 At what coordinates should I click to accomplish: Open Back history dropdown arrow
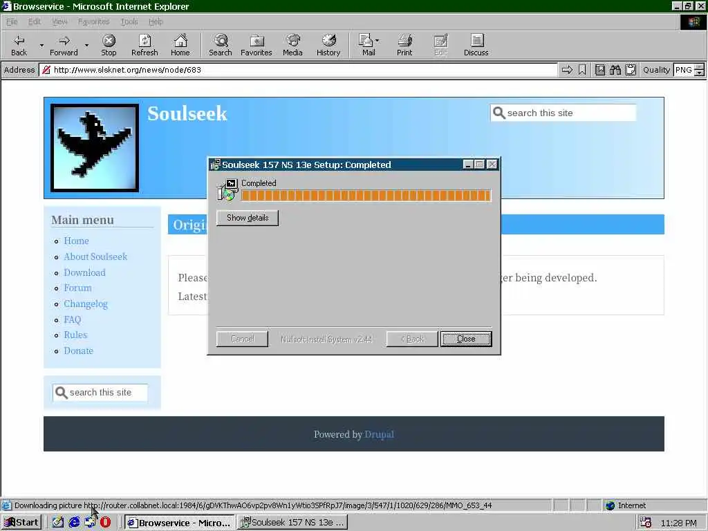coord(41,45)
